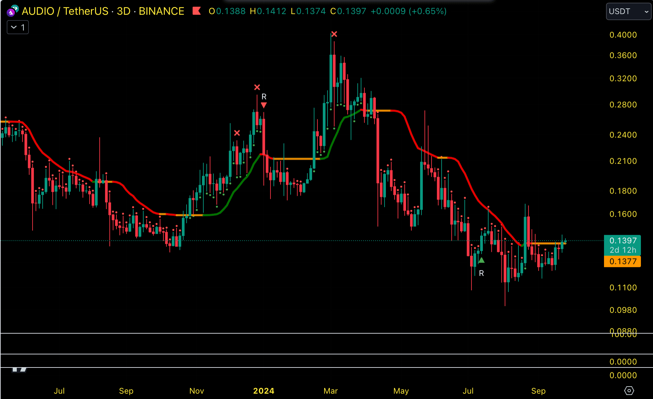Click the red flag icon beside BINANCE
653x399 pixels.
tap(197, 11)
